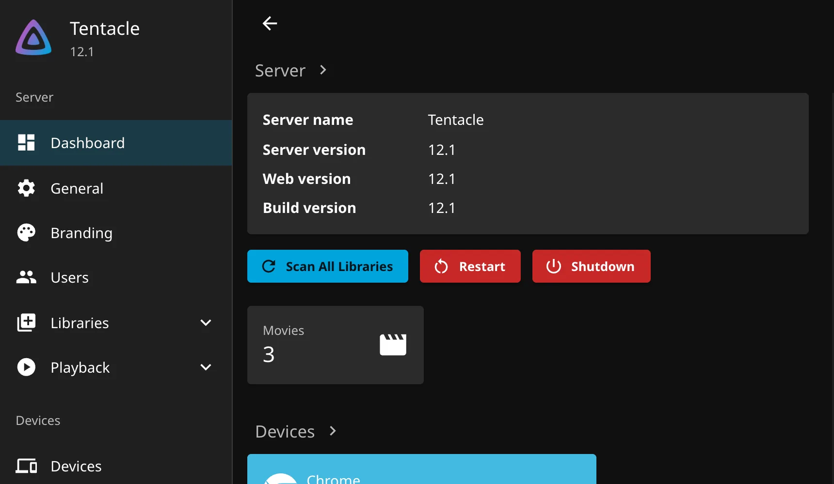Image resolution: width=834 pixels, height=484 pixels.
Task: Open Server section via its chevron
Action: tap(323, 70)
